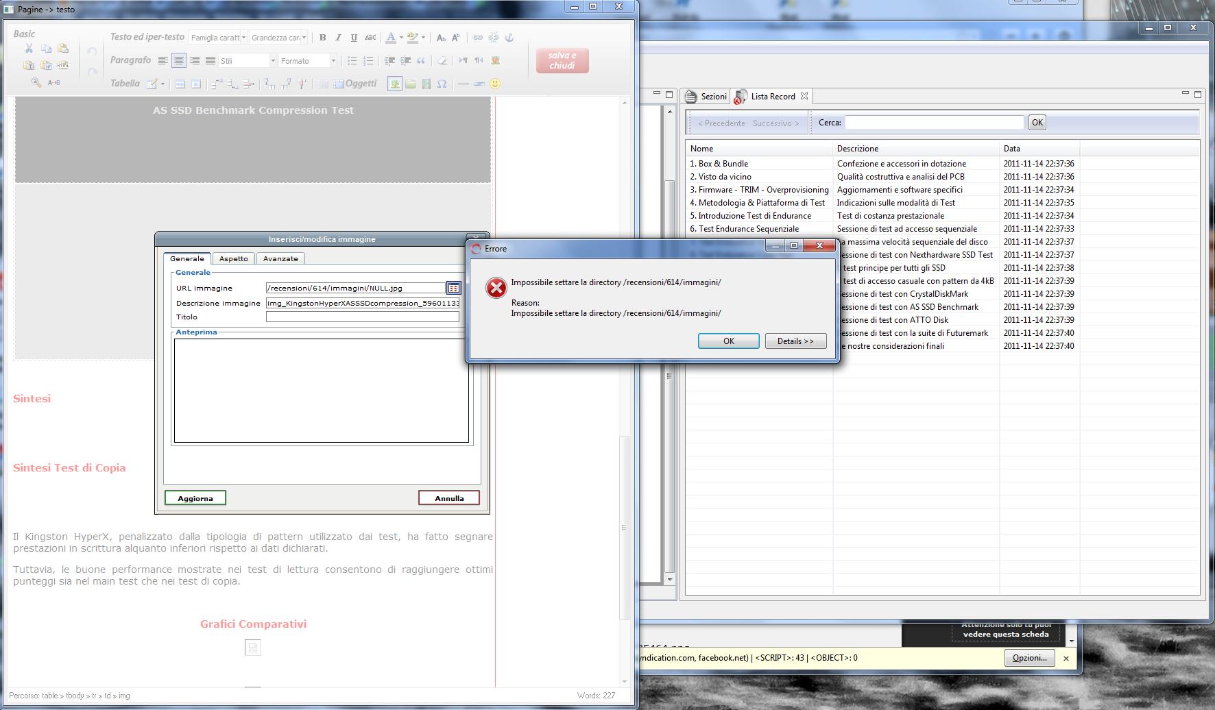
Task: Paste as plain text icon
Action: 29,65
